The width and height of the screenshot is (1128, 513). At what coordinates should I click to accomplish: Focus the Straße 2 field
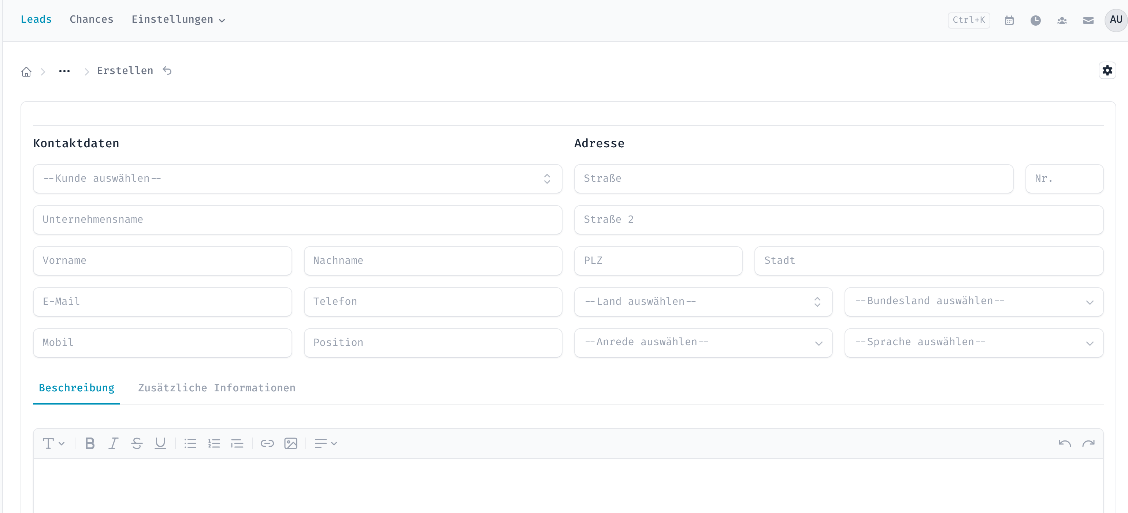(x=839, y=220)
